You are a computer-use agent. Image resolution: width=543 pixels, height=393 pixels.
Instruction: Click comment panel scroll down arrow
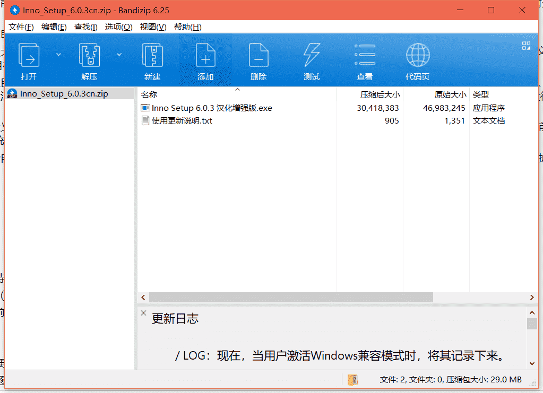[532, 363]
